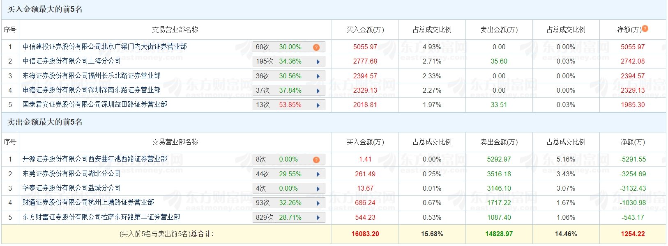This screenshot has width=668, height=246.
Task: Click the net amount -1030.98
Action: pos(633,203)
